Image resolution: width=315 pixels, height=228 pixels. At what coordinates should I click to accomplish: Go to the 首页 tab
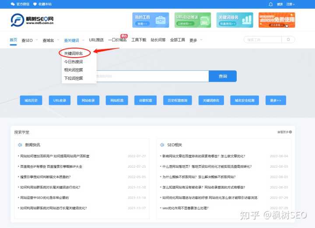click(14, 40)
